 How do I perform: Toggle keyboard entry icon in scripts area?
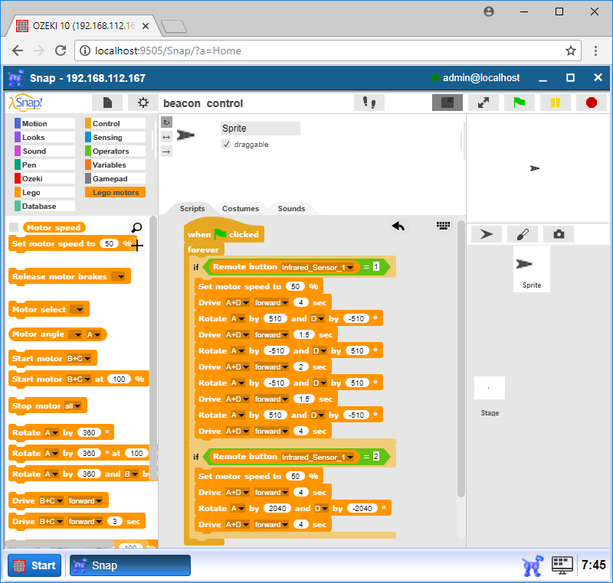pos(443,226)
